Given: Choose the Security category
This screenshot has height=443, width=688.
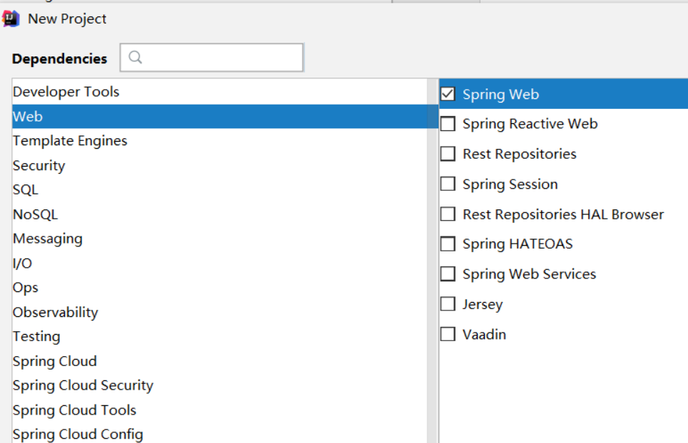Looking at the screenshot, I should click(39, 165).
